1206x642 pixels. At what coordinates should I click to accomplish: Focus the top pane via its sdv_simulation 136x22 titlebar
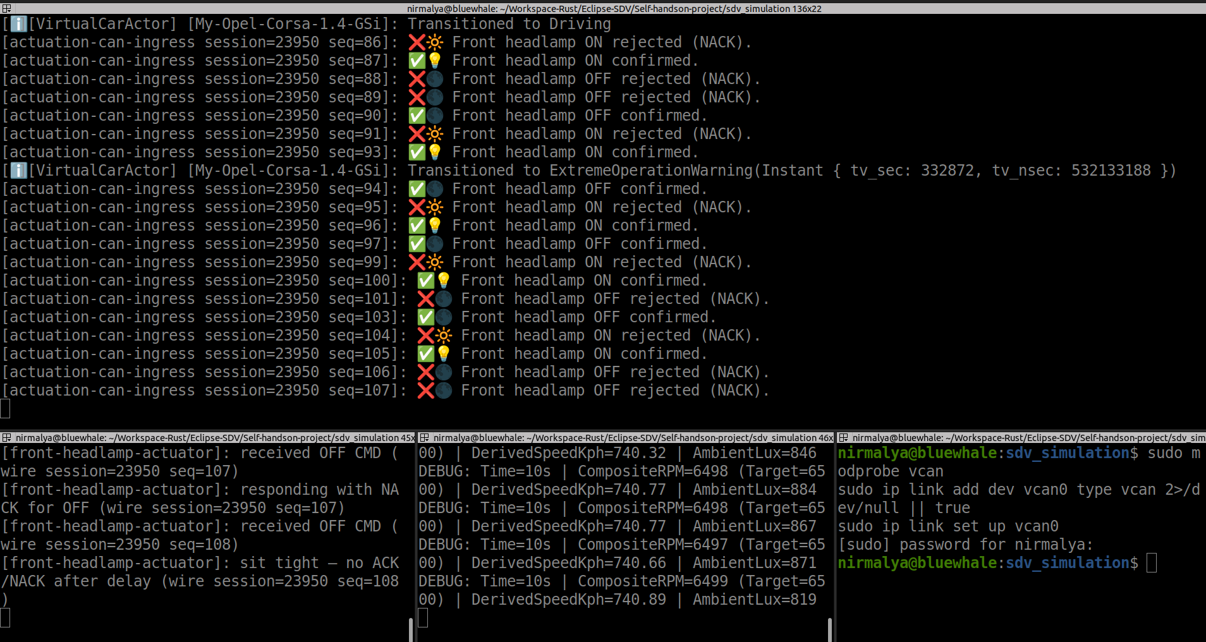click(614, 8)
